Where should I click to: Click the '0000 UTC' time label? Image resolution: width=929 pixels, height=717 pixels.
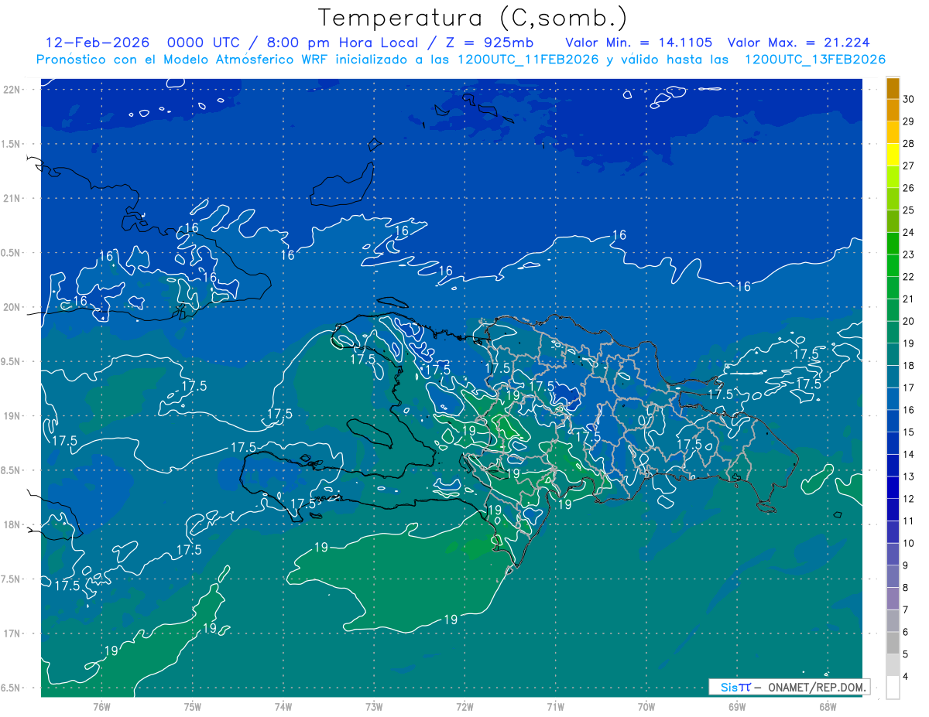pos(205,42)
